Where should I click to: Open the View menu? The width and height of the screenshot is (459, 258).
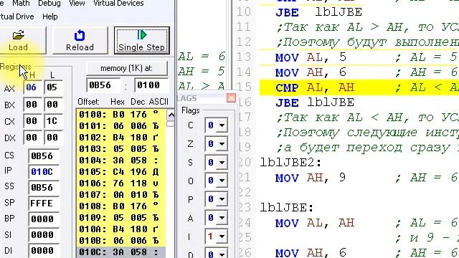77,4
